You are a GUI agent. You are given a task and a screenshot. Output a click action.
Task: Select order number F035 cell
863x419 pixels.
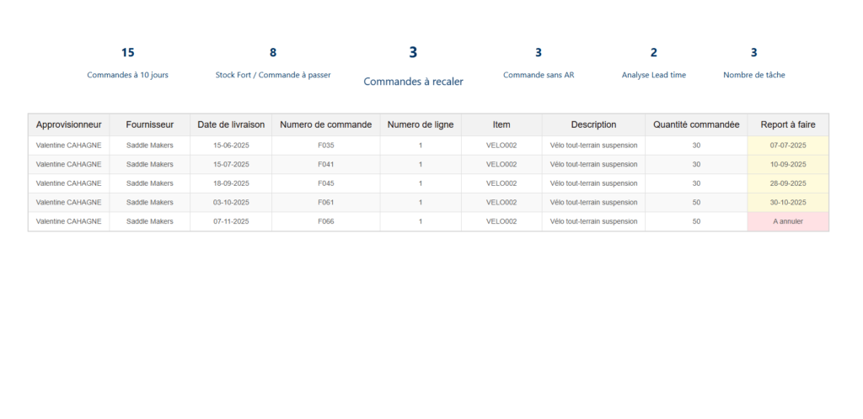point(325,145)
